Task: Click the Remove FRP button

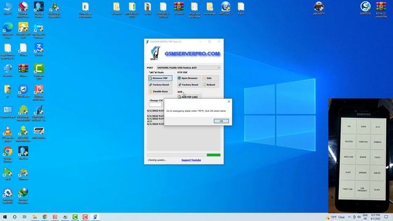Action: coord(160,78)
